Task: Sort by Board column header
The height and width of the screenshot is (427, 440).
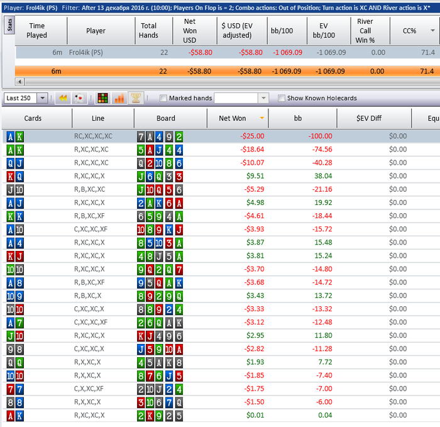Action: pyautogui.click(x=170, y=118)
